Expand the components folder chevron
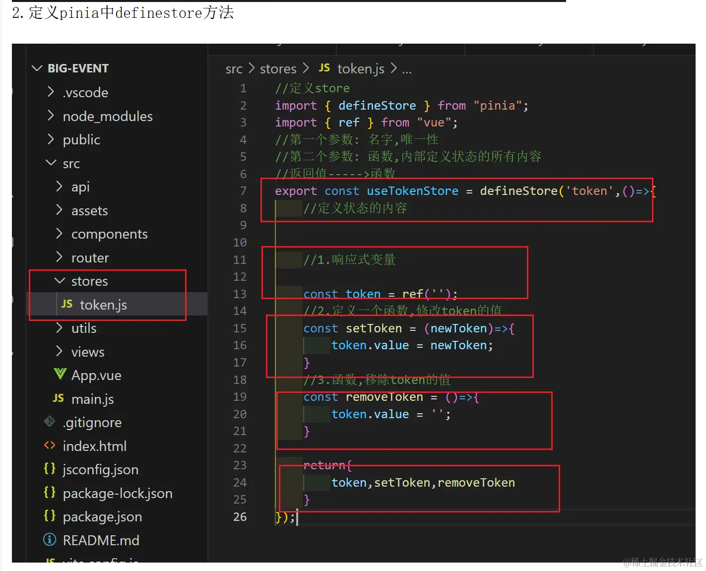706x571 pixels. pyautogui.click(x=59, y=234)
